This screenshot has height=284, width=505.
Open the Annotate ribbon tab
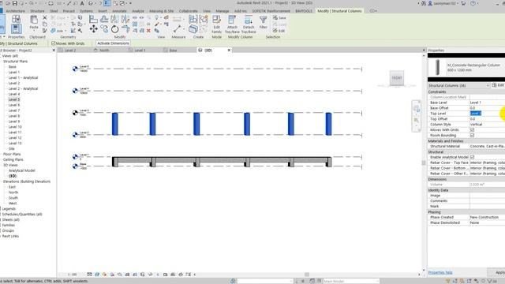(x=119, y=11)
